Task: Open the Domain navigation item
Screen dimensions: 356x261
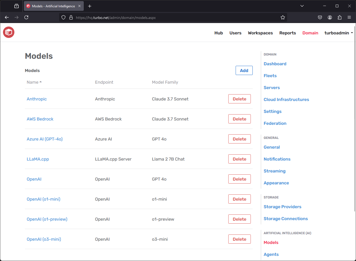Action: point(310,33)
